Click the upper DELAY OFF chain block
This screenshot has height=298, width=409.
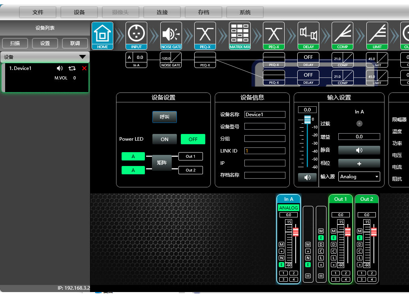[308, 60]
